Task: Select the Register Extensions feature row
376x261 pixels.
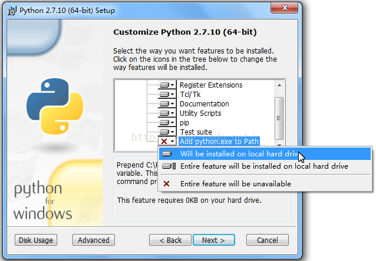Action: pos(211,85)
